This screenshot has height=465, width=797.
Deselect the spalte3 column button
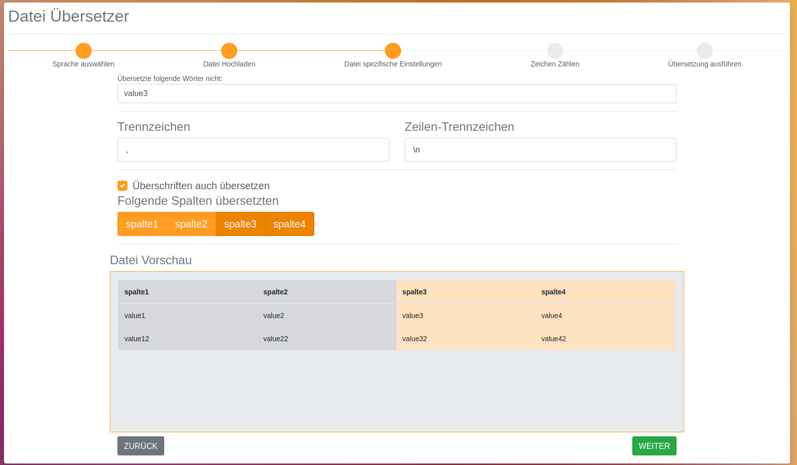click(x=240, y=224)
